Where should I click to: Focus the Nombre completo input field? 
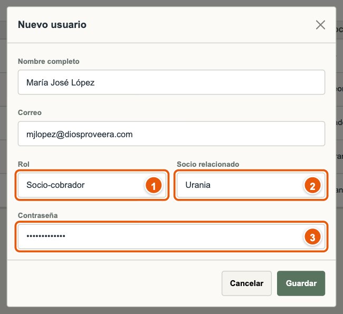click(x=171, y=82)
